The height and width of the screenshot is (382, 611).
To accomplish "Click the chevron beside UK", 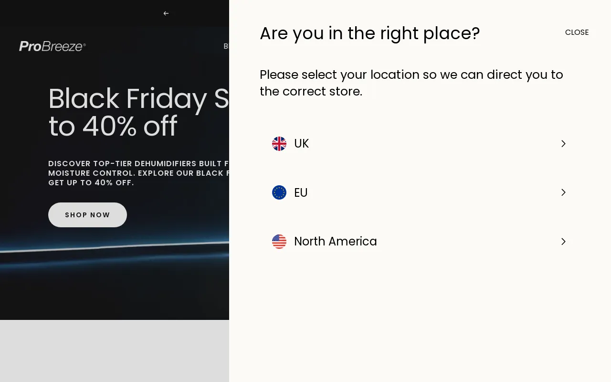I will [x=563, y=143].
